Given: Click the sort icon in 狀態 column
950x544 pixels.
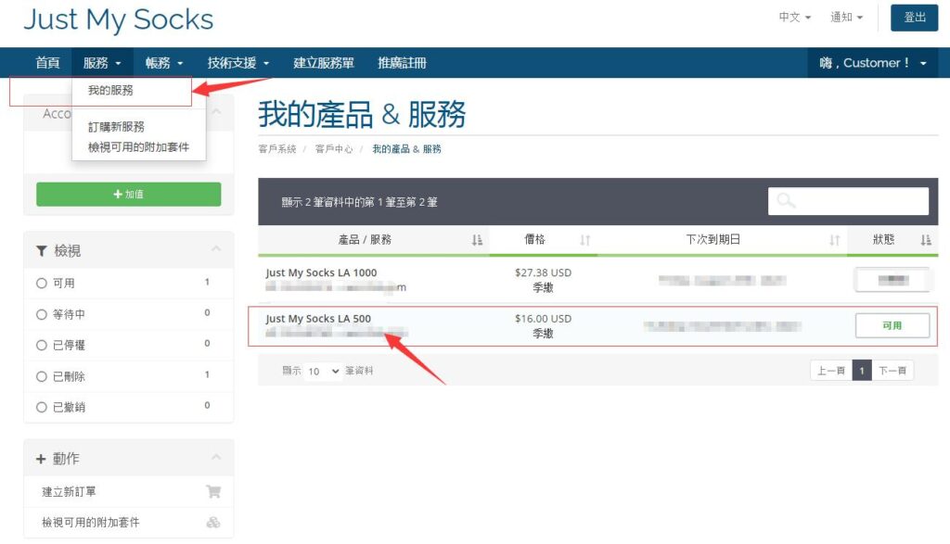Looking at the screenshot, I should (926, 240).
